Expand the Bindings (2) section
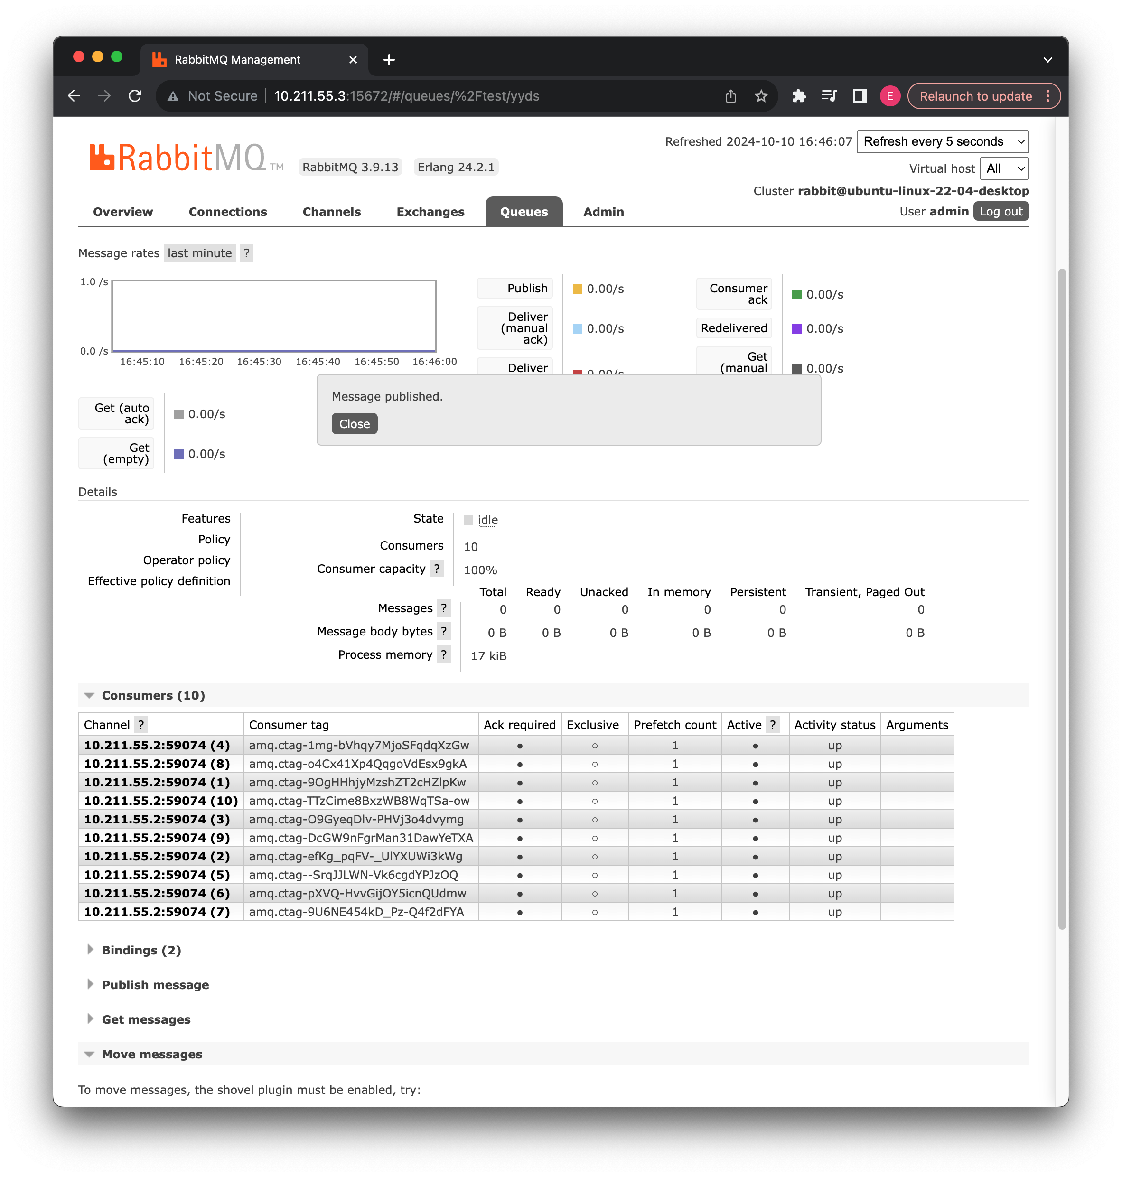 pos(141,950)
